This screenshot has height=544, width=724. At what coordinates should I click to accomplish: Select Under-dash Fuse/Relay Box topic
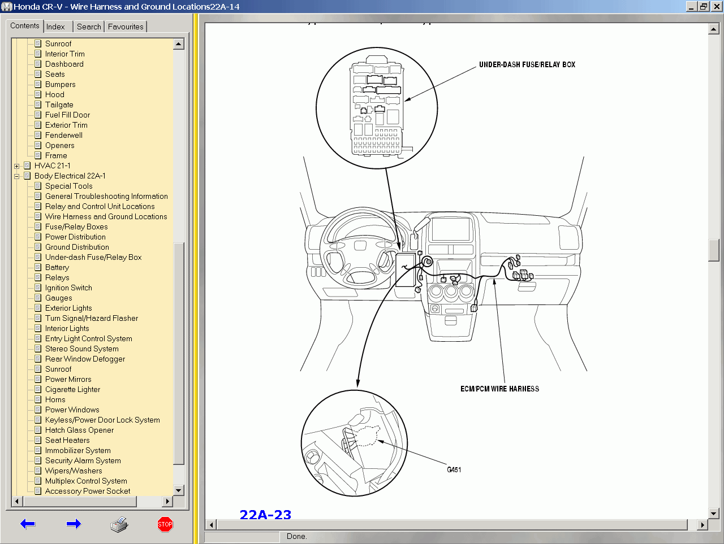coord(93,257)
